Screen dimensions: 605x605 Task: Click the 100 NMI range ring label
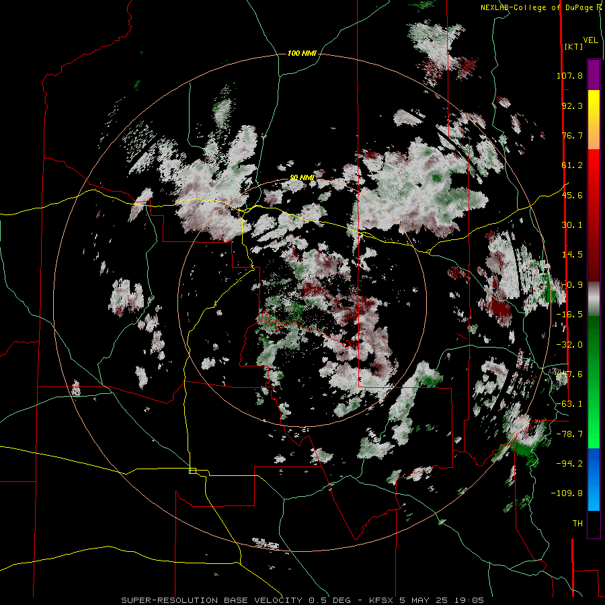[x=302, y=53]
